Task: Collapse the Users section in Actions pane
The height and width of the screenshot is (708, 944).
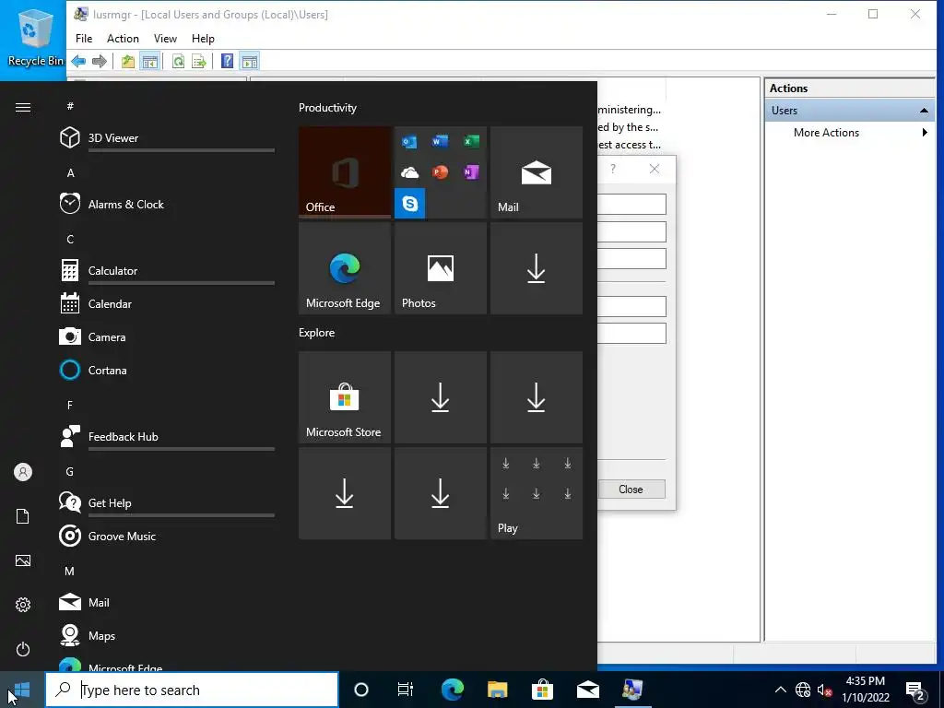Action: [924, 111]
